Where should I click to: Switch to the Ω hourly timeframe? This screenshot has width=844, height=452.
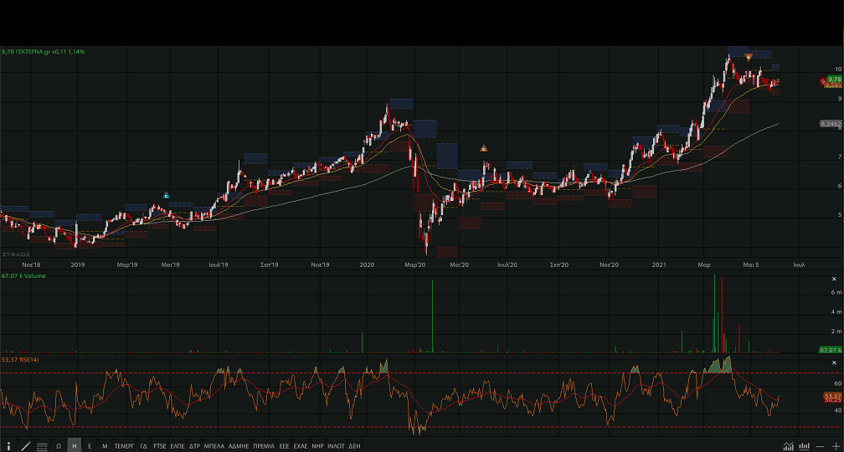59,446
